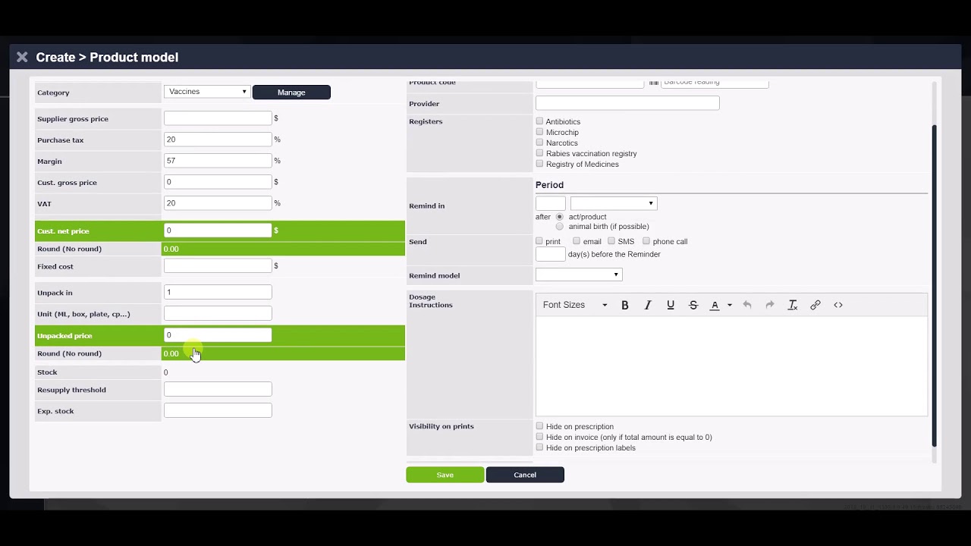Insert a link in Dosage Instructions
Screen dimensions: 971x546
pos(815,304)
